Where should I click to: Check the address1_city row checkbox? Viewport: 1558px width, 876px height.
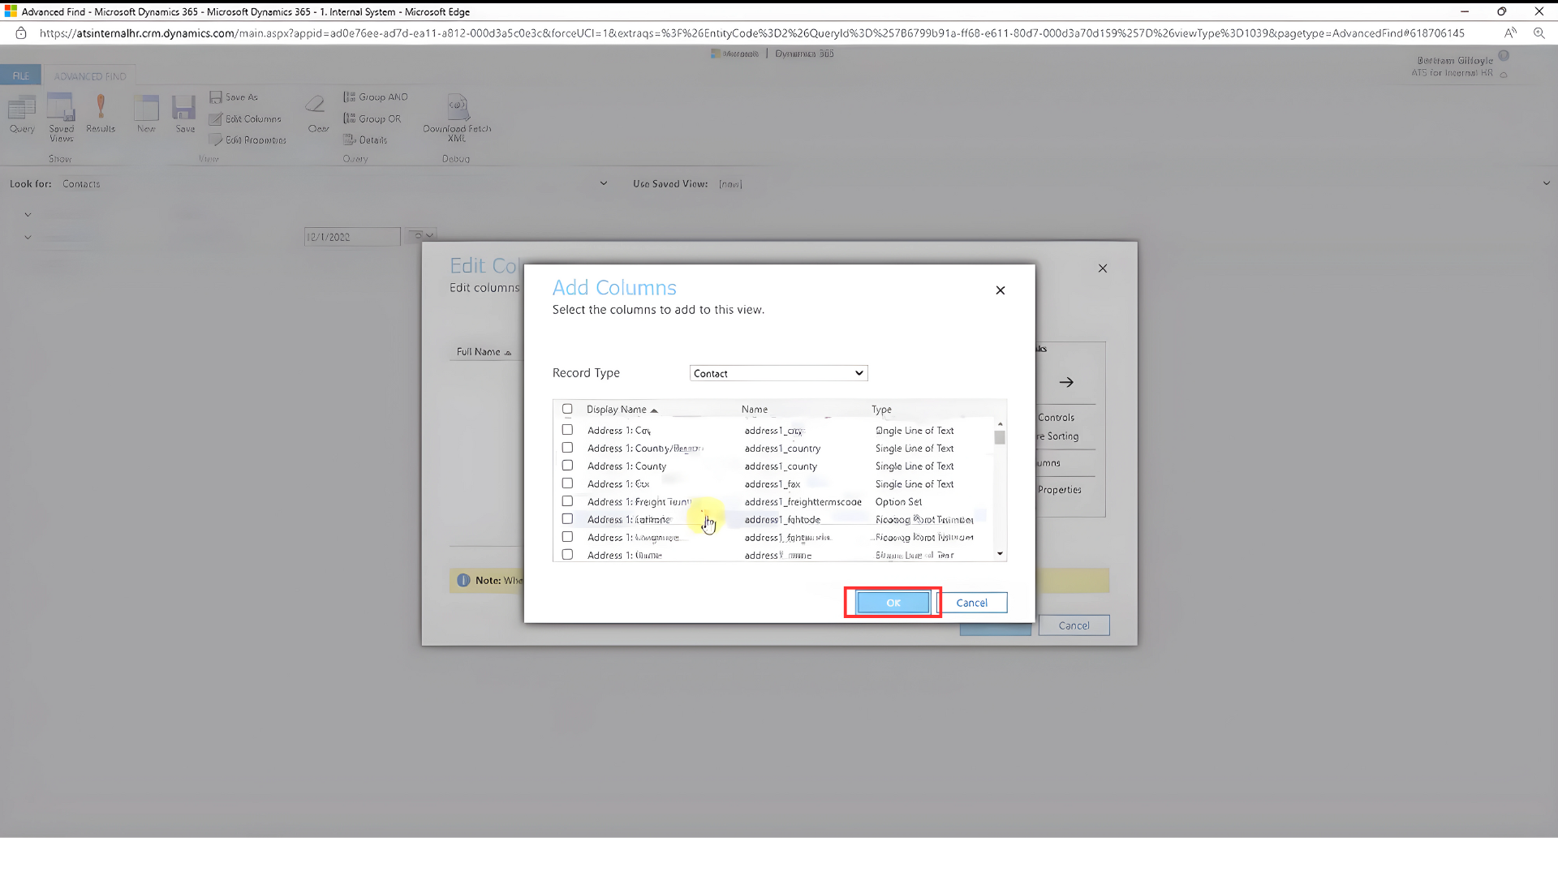pyautogui.click(x=567, y=430)
